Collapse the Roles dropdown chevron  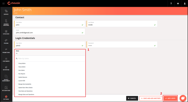(17, 53)
